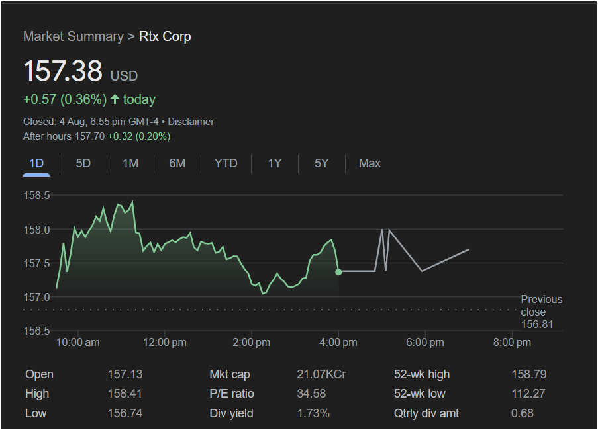
Task: Click the Mkt cap value 21.07KCr
Action: click(321, 374)
